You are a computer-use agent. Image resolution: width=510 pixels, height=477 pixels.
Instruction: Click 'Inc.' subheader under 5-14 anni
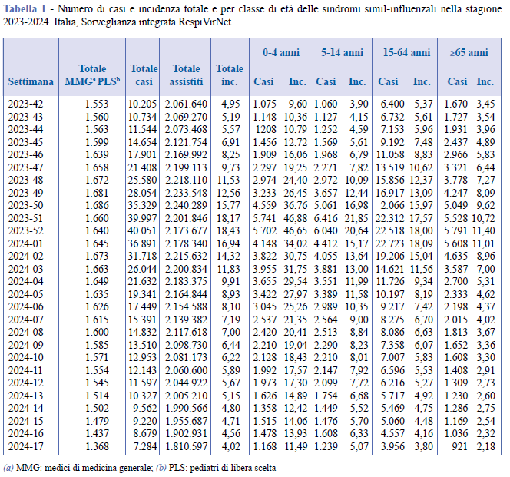click(x=357, y=81)
